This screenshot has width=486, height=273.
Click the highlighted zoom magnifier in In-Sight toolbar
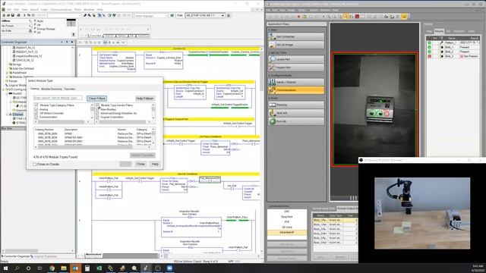[346, 17]
